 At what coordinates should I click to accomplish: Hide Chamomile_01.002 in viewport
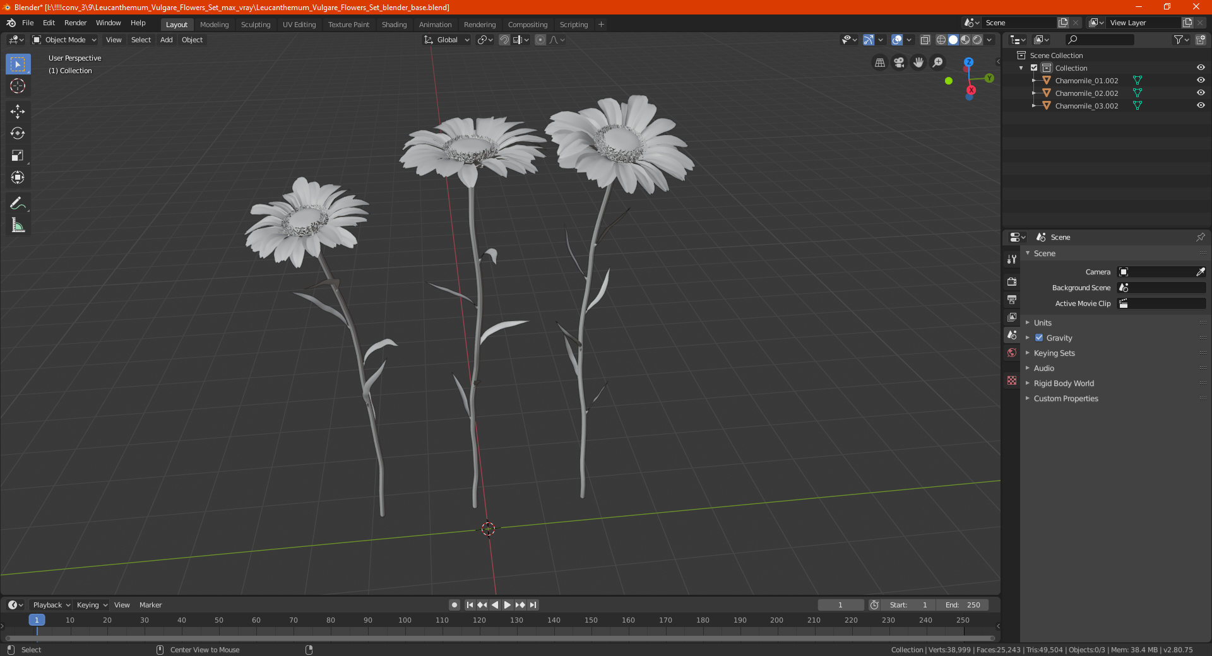[x=1201, y=81]
